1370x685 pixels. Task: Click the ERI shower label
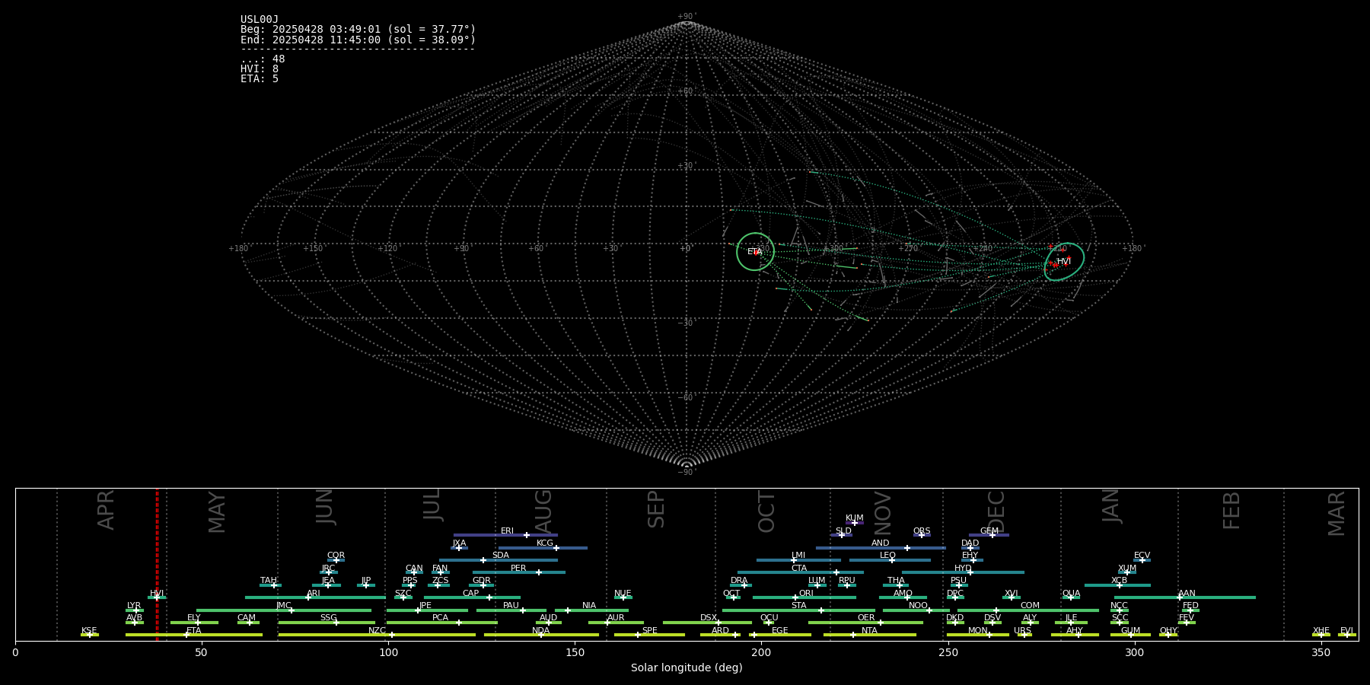[x=507, y=531]
